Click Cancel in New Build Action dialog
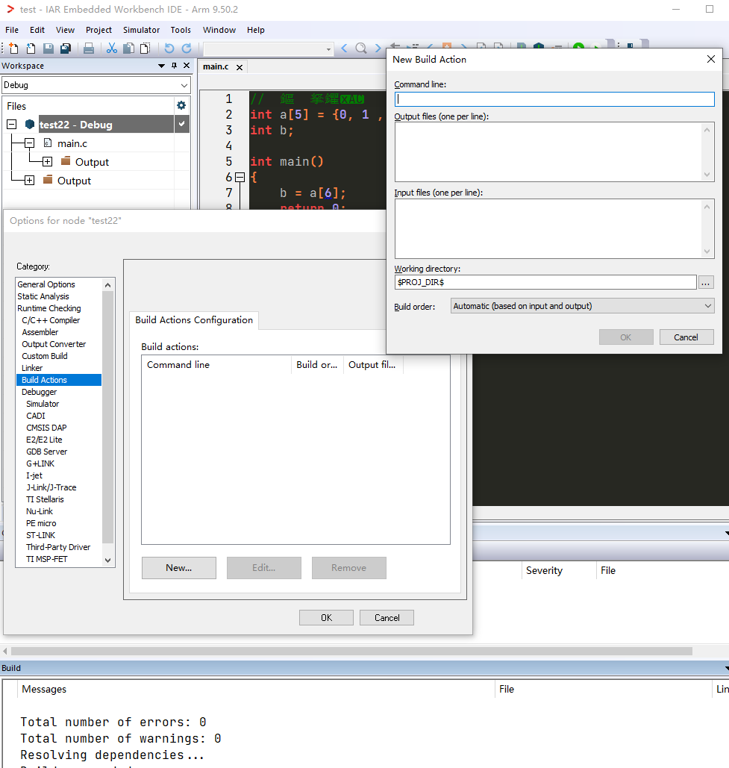The width and height of the screenshot is (729, 768). pos(686,337)
